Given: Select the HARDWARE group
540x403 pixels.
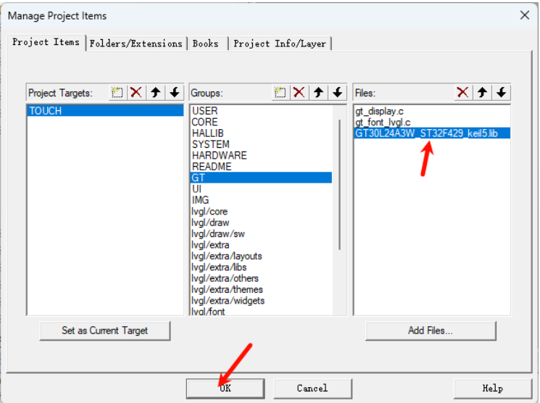Looking at the screenshot, I should [x=262, y=155].
